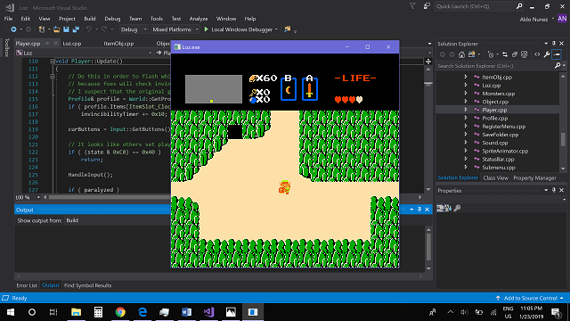Click the Solution Explorer vertical scrollbar thumb
Viewport: 570px width, 321px height.
pyautogui.click(x=563, y=139)
